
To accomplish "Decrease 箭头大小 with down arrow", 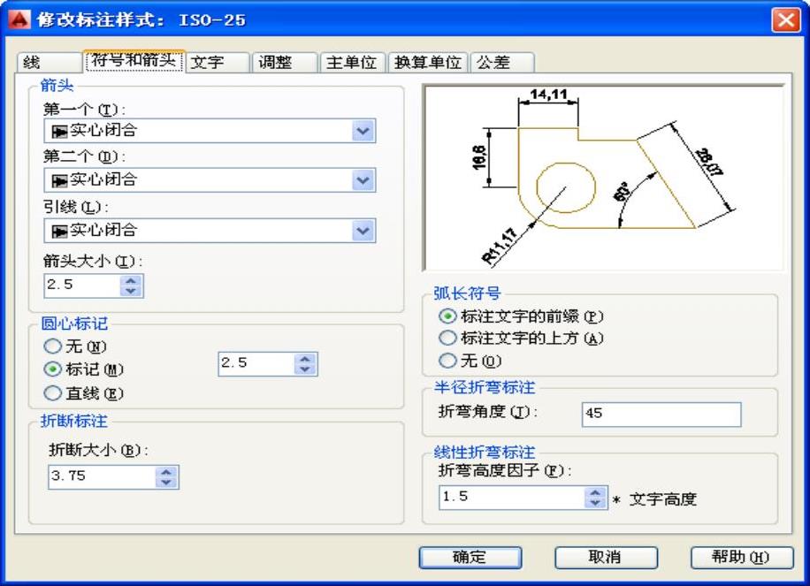I will click(131, 291).
